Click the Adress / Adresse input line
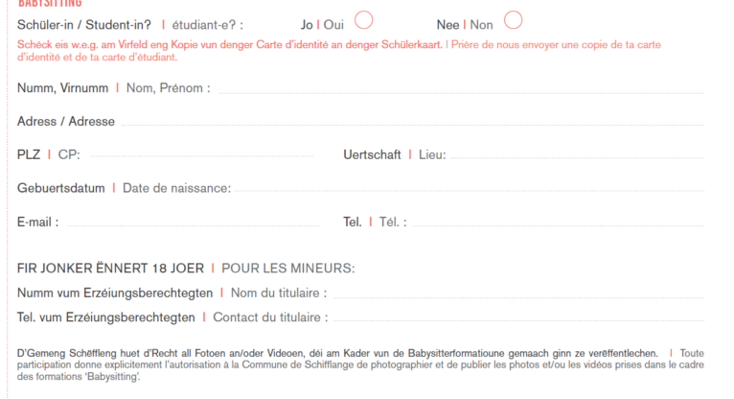This screenshot has width=734, height=399. [413, 121]
